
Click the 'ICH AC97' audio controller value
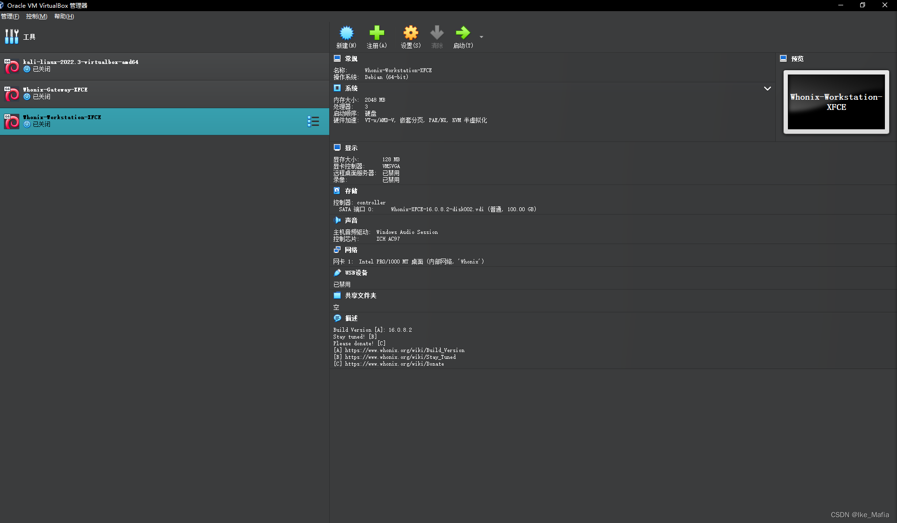(388, 239)
